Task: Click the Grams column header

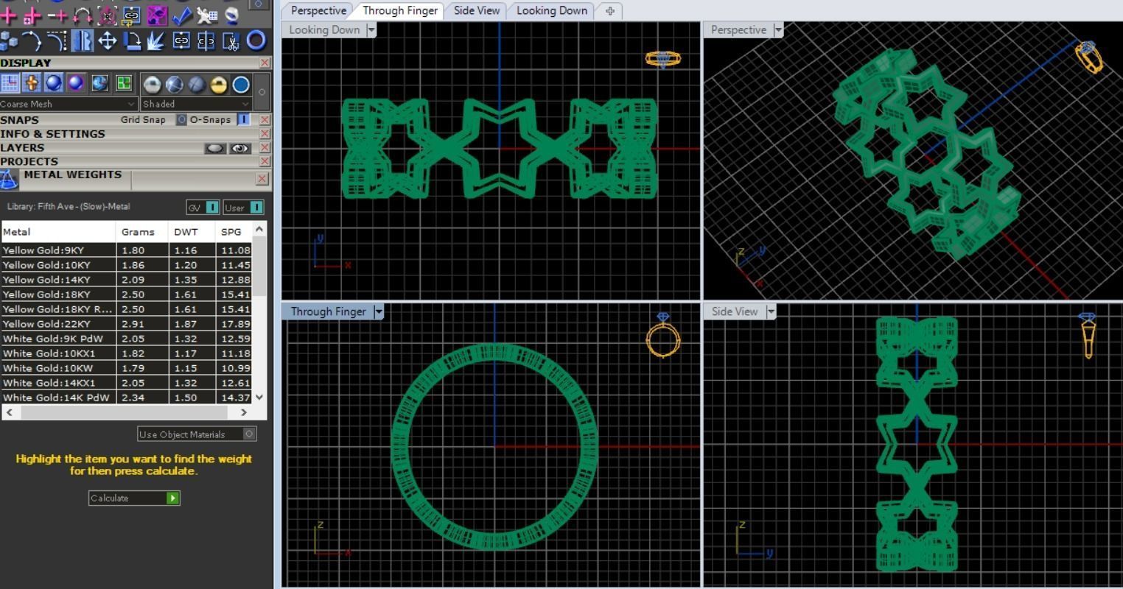Action: pyautogui.click(x=142, y=232)
